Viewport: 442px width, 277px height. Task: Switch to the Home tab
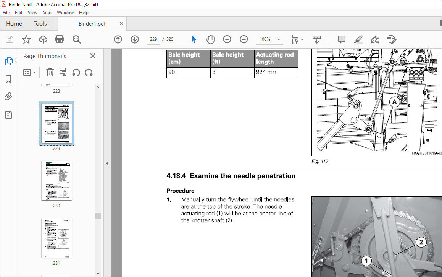[14, 24]
